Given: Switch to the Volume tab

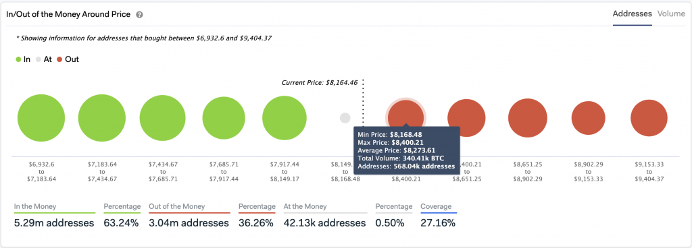Looking at the screenshot, I should coord(671,13).
